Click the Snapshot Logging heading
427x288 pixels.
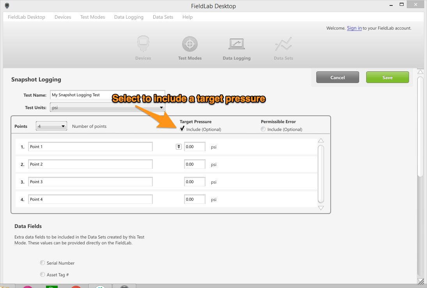pos(36,80)
